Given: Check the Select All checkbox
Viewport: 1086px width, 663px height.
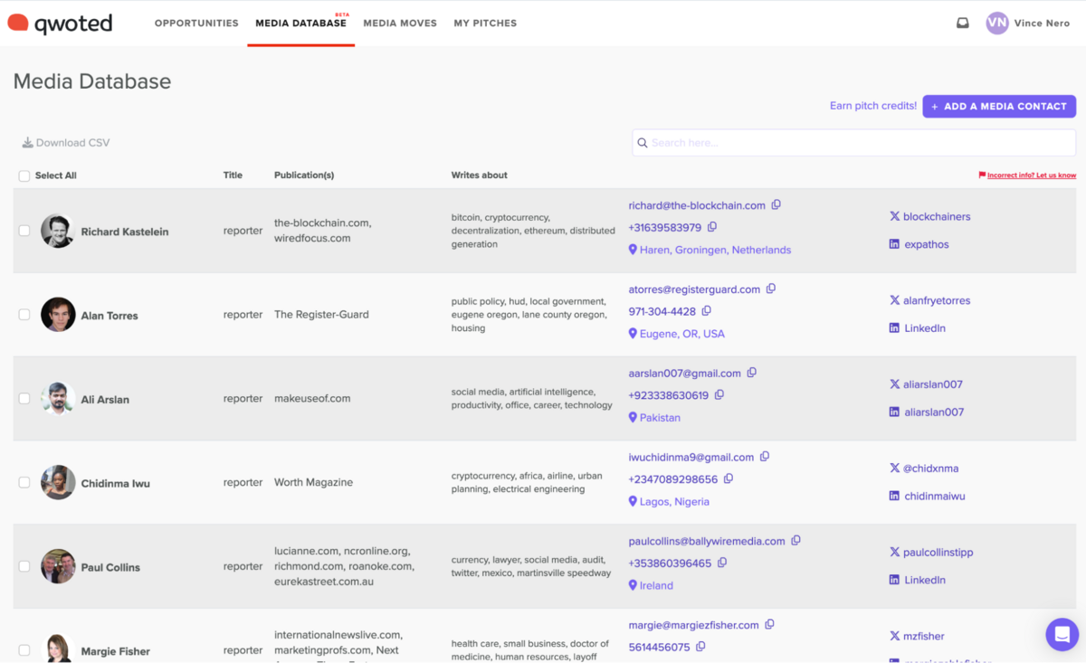Looking at the screenshot, I should click(24, 176).
